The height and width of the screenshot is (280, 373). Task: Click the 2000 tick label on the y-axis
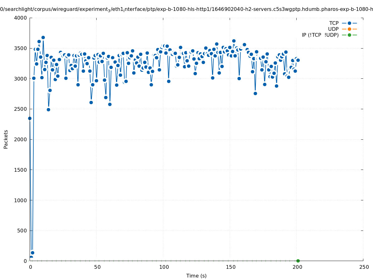(20, 139)
